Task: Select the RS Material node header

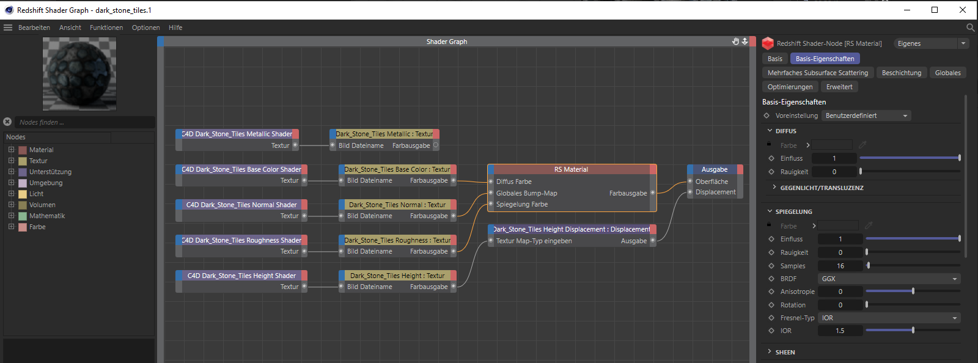Action: coord(572,169)
